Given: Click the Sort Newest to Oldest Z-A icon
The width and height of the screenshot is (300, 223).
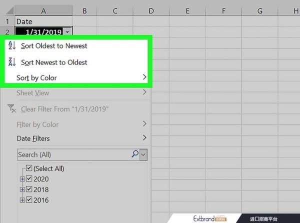Looking at the screenshot, I should pos(12,62).
